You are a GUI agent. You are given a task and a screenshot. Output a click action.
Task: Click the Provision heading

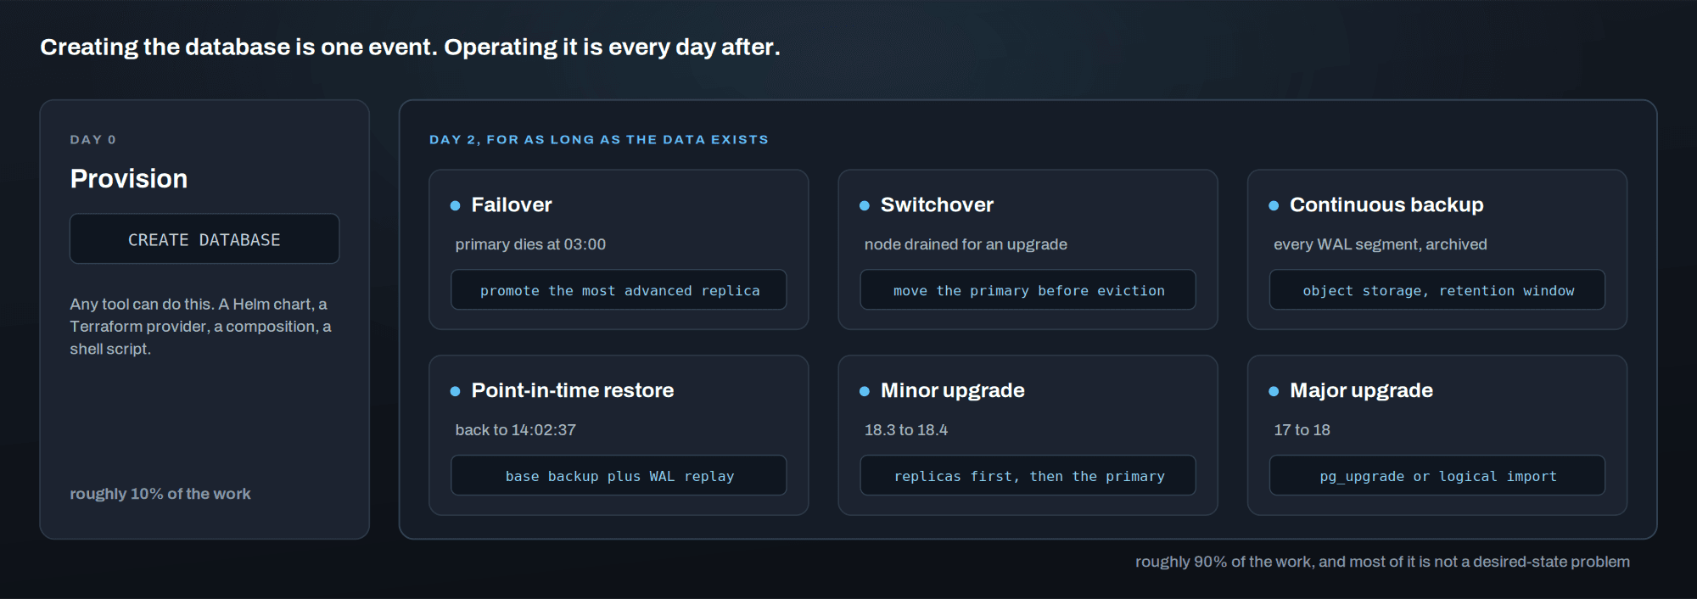point(129,179)
